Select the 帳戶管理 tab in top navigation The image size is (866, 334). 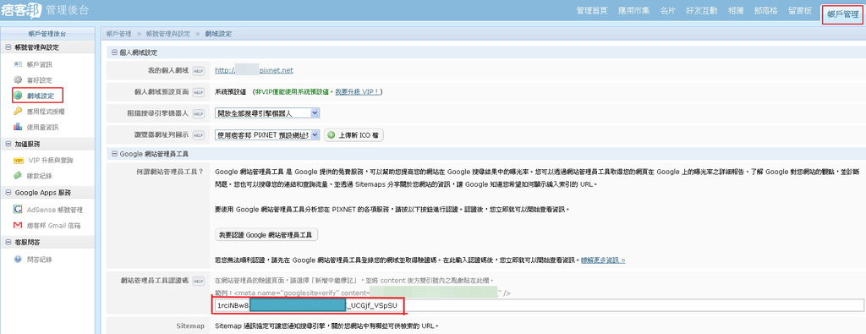click(x=843, y=15)
